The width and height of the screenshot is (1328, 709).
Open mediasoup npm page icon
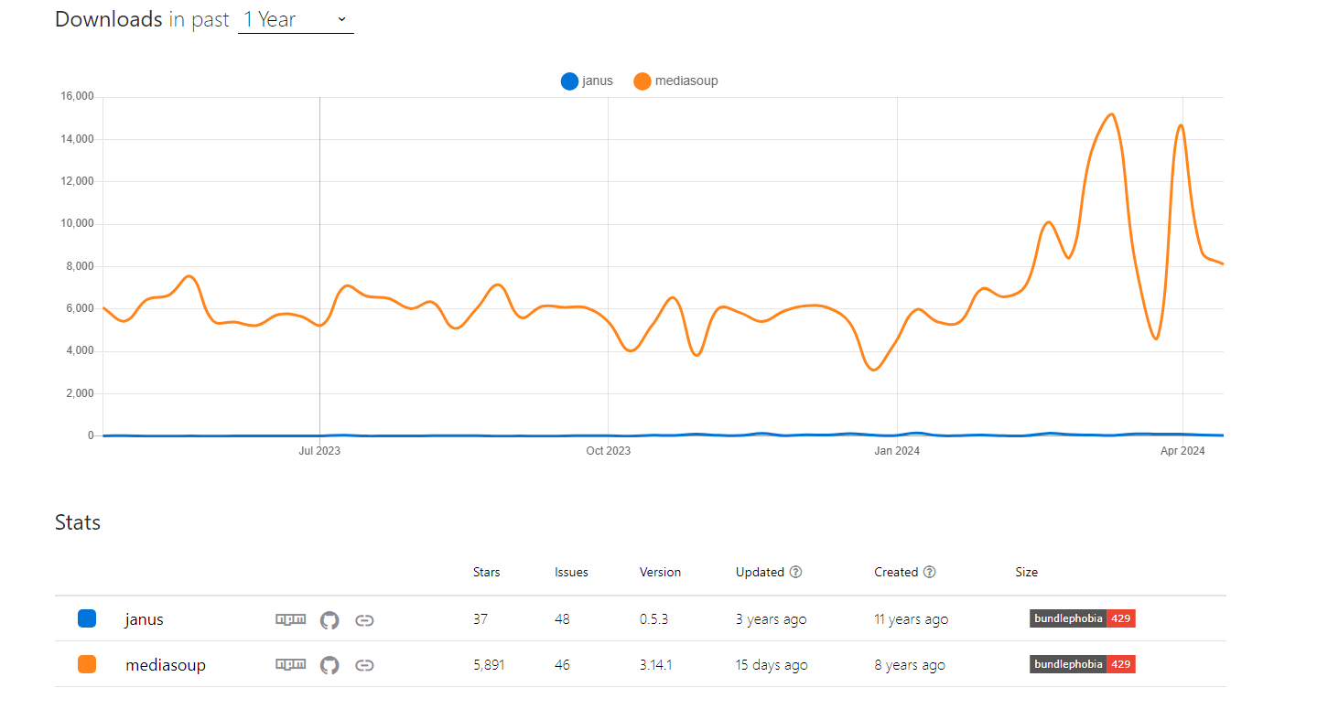tap(290, 665)
